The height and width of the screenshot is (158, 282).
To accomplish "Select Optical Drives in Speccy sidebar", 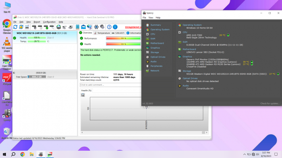I will tap(158, 57).
